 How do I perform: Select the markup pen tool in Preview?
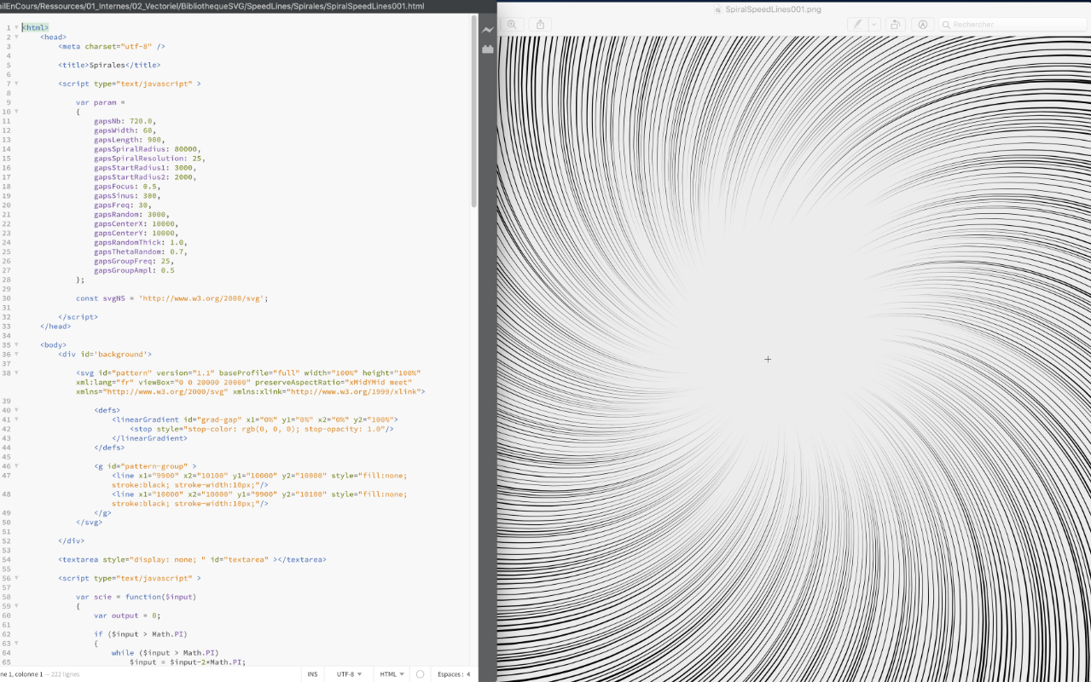click(x=858, y=25)
